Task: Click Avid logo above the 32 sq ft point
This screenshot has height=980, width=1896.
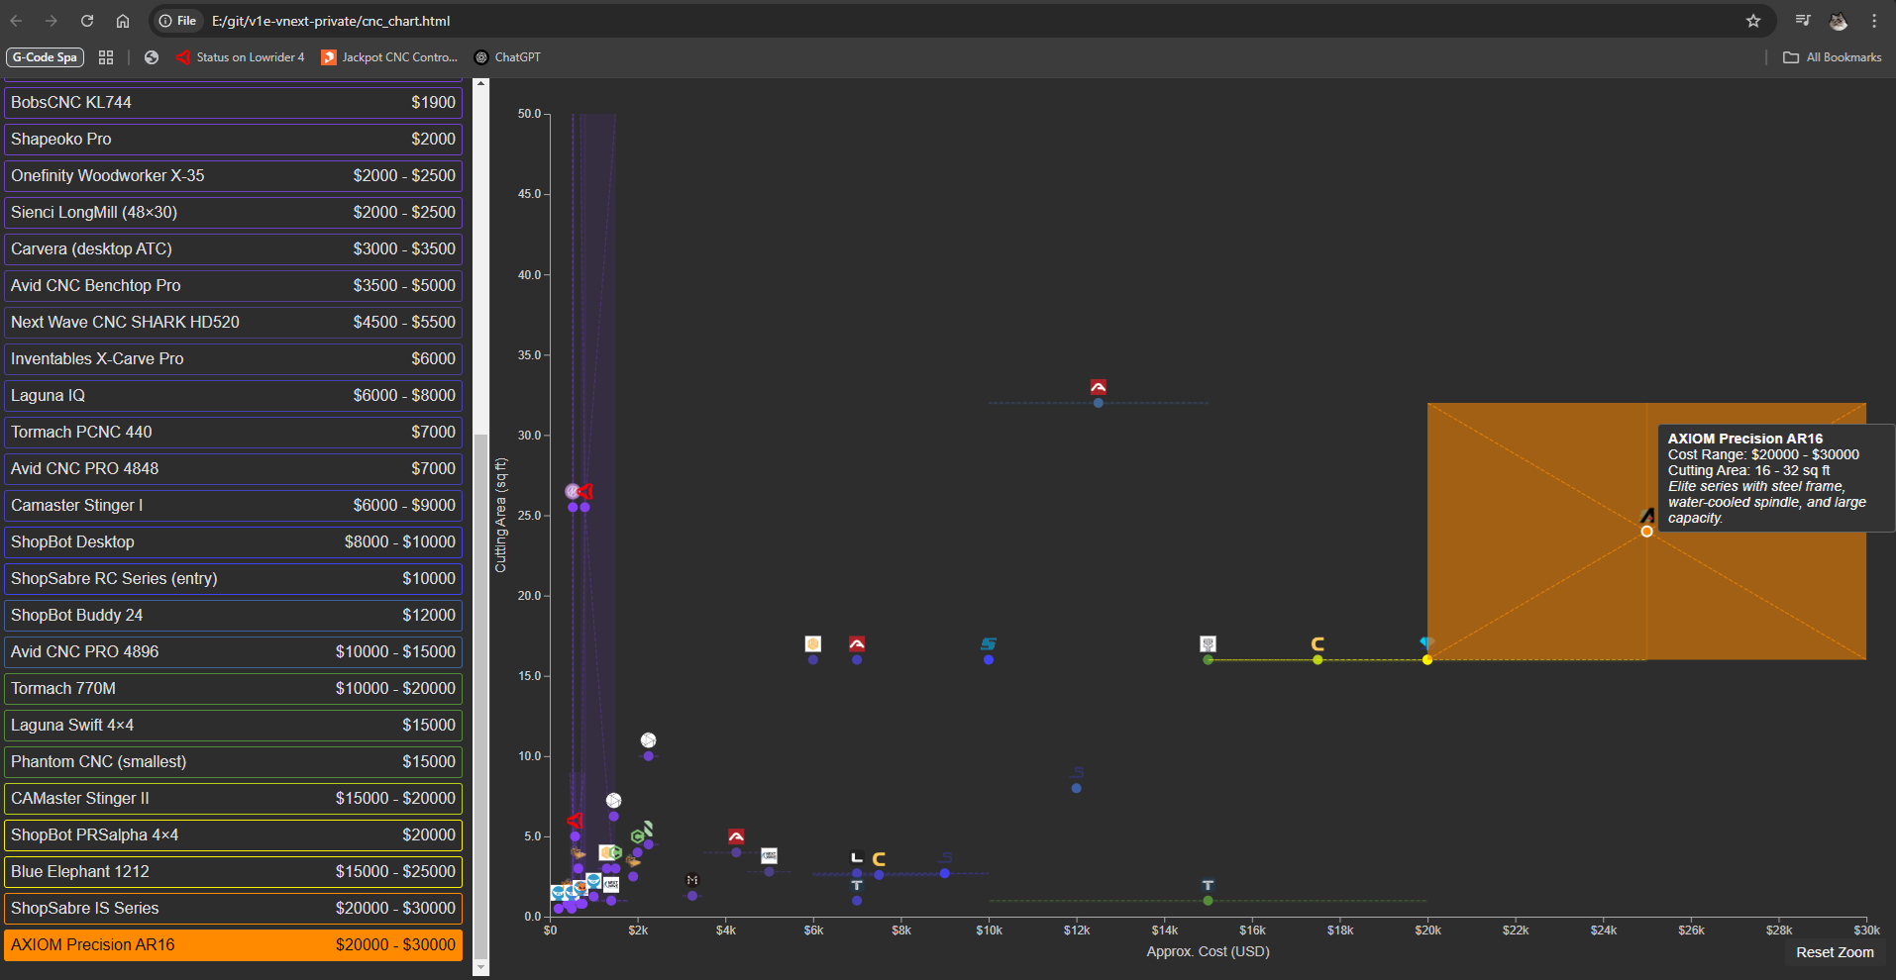Action: coord(1098,387)
